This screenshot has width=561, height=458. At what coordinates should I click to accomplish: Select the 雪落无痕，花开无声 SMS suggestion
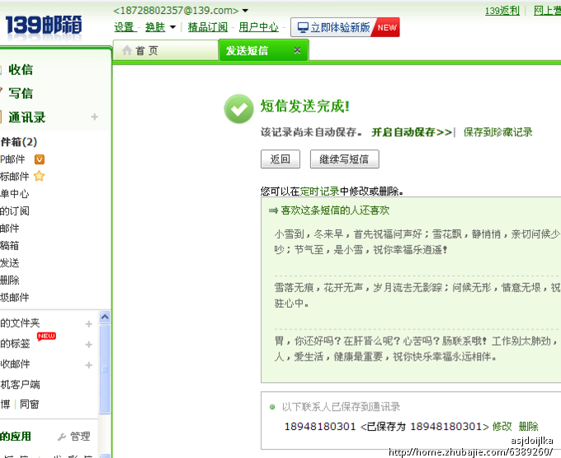[417, 295]
